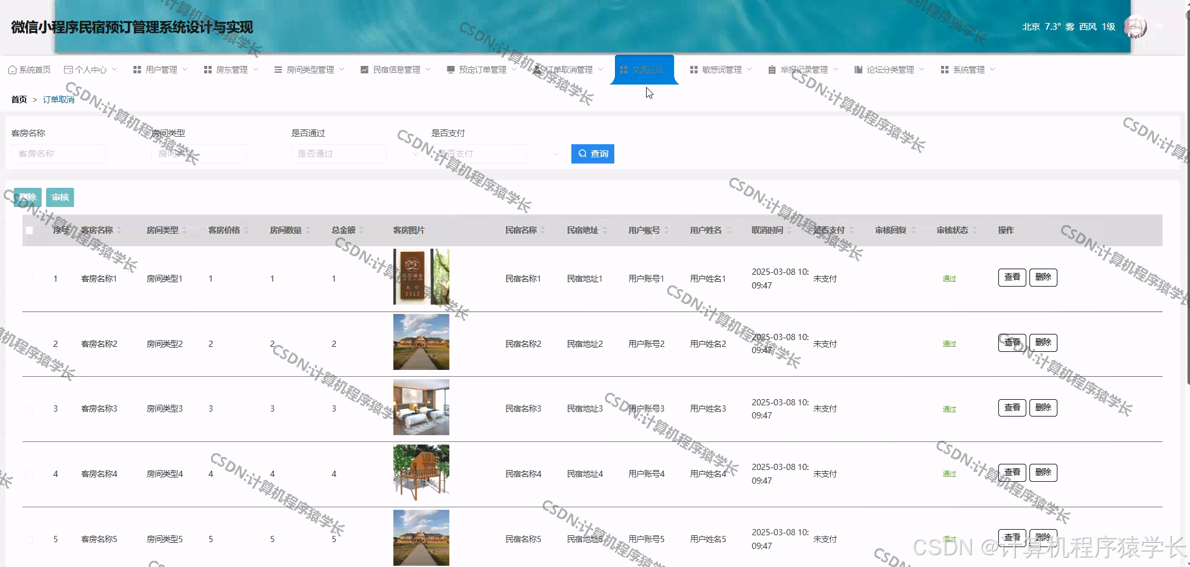Viewport: 1190px width, 567px height.
Task: Click the 订单取消 breadcrumb text
Action: 59,99
